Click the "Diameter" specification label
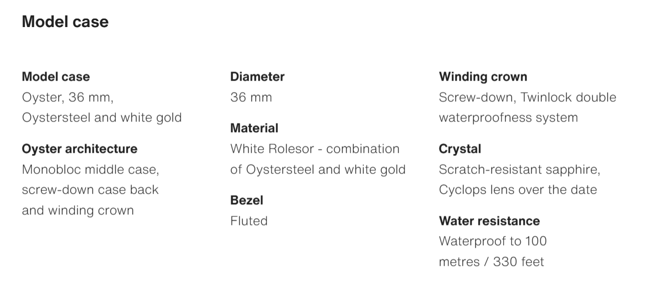 257,76
